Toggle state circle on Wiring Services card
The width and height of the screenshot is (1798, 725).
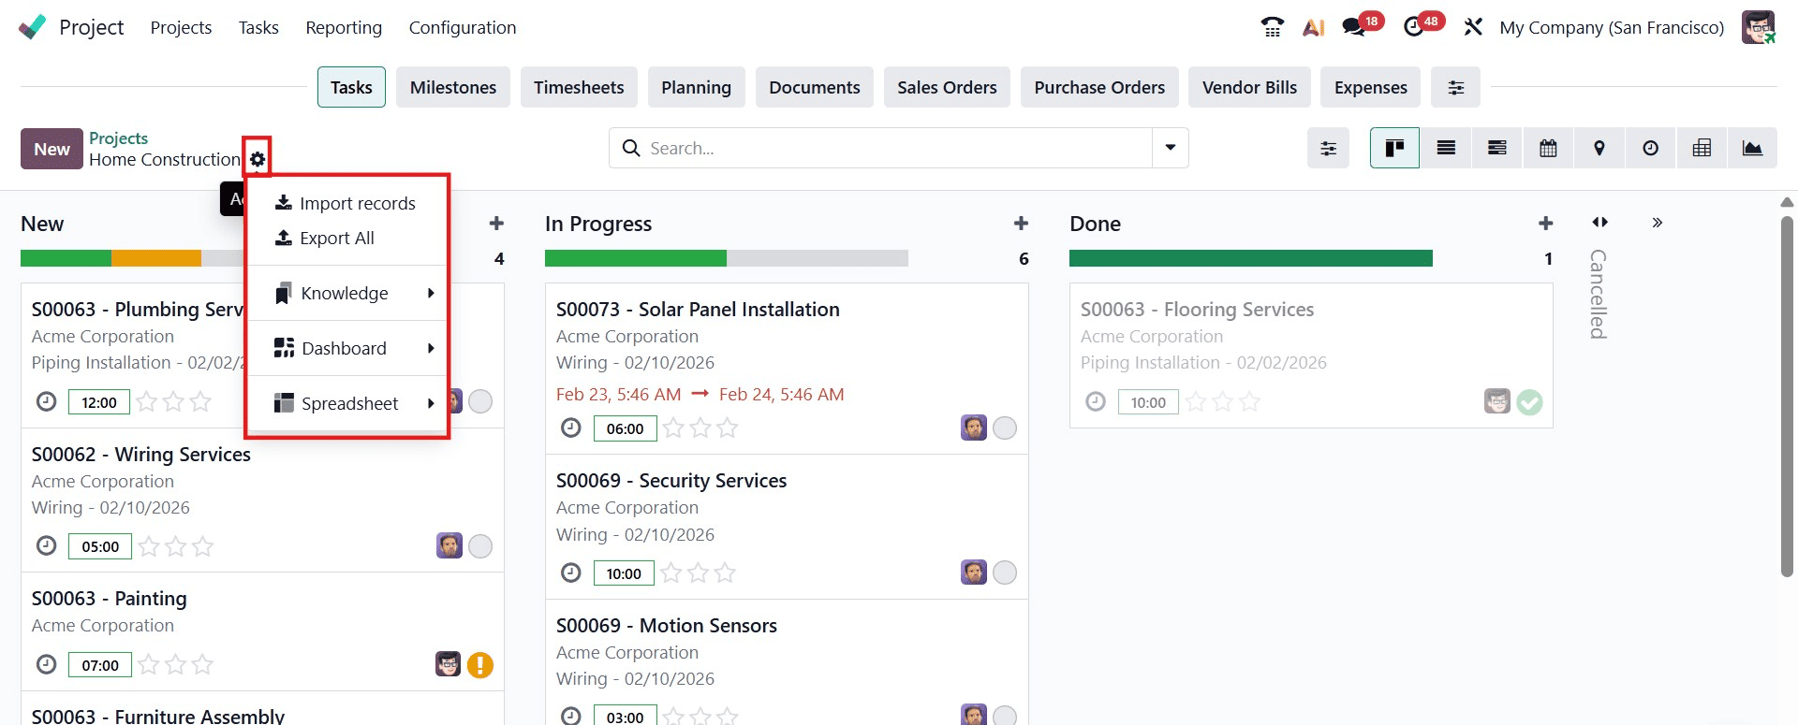480,546
